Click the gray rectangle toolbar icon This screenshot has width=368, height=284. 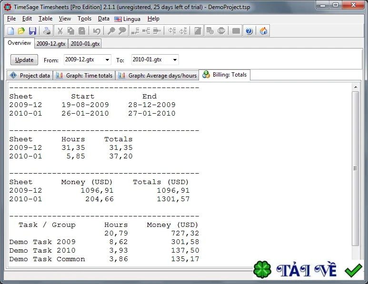[x=236, y=31]
